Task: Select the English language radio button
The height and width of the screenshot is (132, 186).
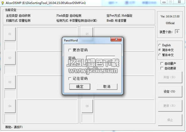Action: coord(160,45)
